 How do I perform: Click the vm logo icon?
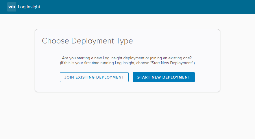coord(12,7)
